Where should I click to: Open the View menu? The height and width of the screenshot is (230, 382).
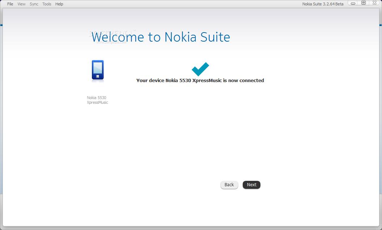point(21,4)
